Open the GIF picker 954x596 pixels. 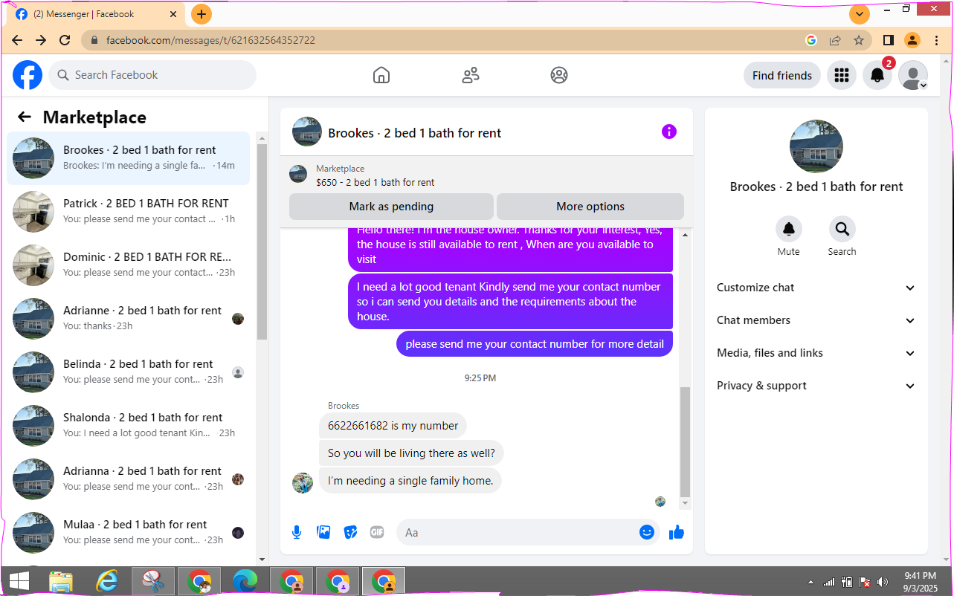point(377,532)
